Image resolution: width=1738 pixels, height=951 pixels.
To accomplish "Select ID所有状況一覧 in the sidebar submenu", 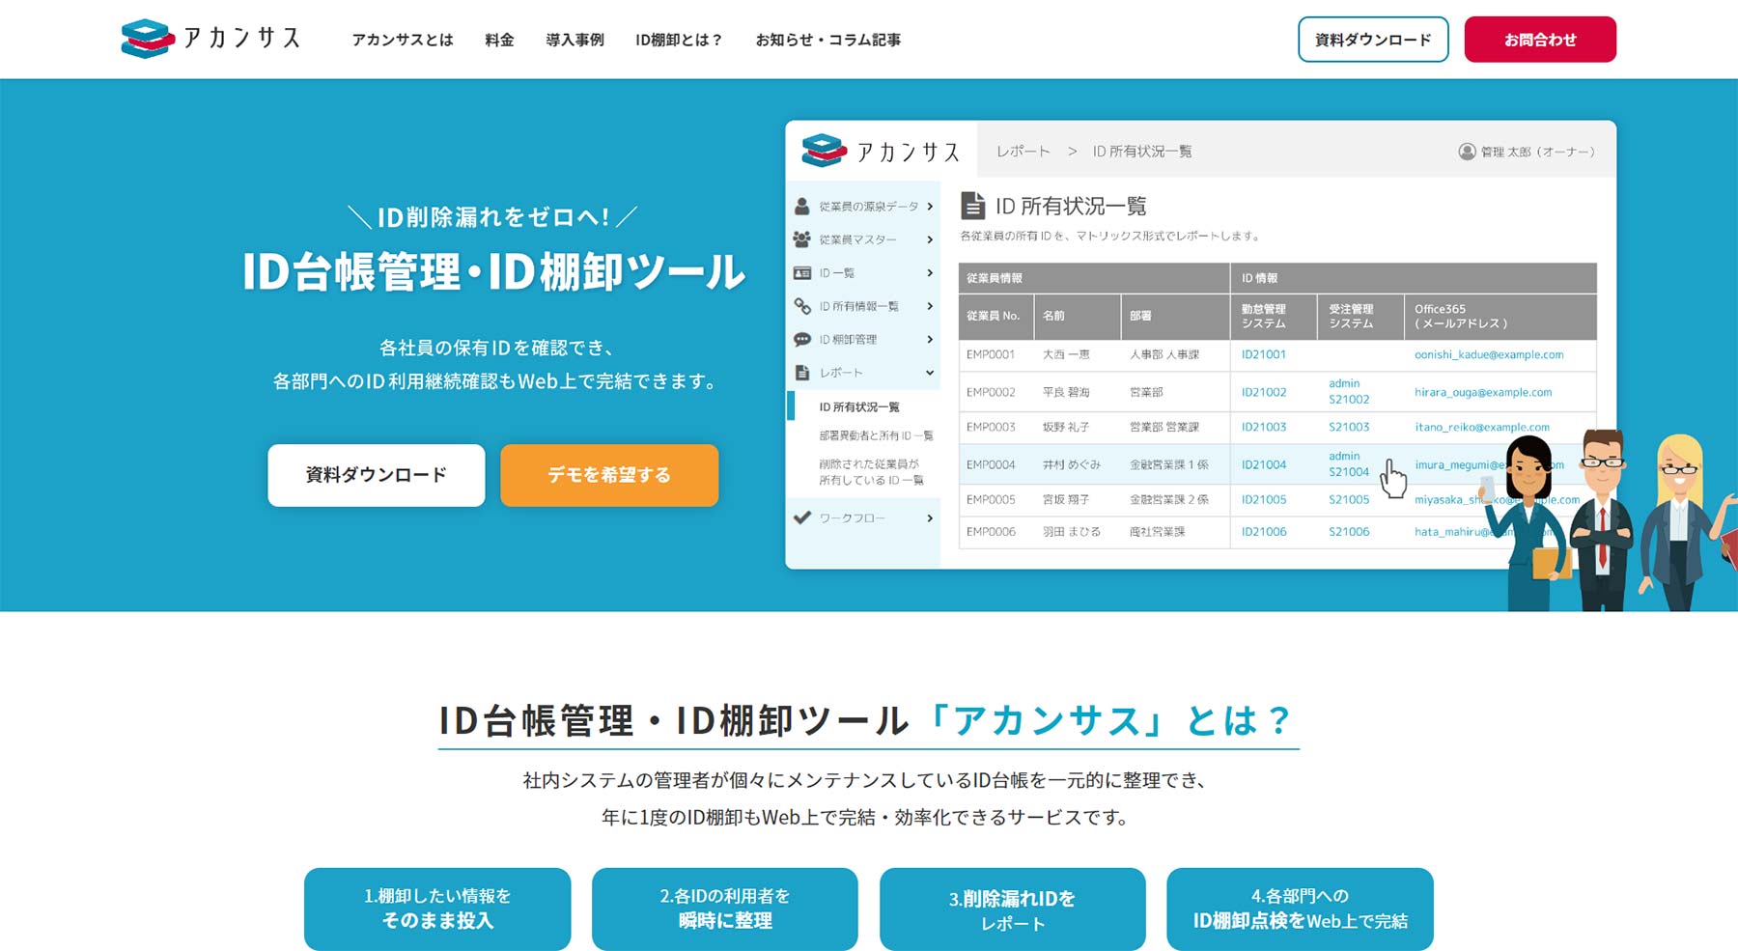I will (x=859, y=407).
